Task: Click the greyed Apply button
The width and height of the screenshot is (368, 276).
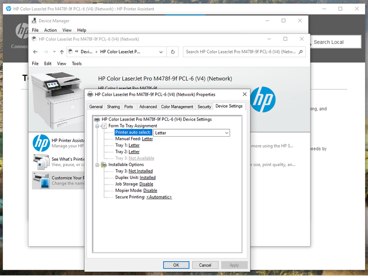Action: tap(234, 265)
